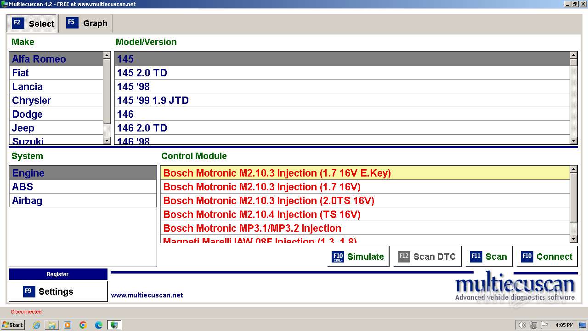Viewport: 588px width, 331px height.
Task: Click the 4:05 PM taskbar clock
Action: (x=564, y=325)
